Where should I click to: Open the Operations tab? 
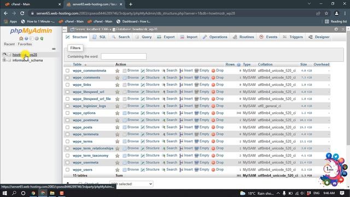pyautogui.click(x=215, y=37)
